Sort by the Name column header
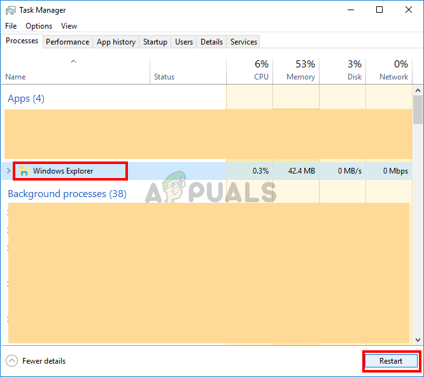Image resolution: width=424 pixels, height=377 pixels. tap(76, 71)
